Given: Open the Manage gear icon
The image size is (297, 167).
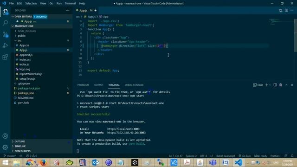Looking at the screenshot, I should pos(5,147).
